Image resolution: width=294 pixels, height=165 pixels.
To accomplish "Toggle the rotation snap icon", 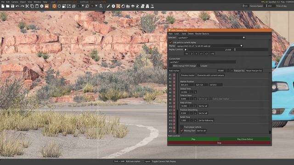I will pyautogui.click(x=87, y=6).
